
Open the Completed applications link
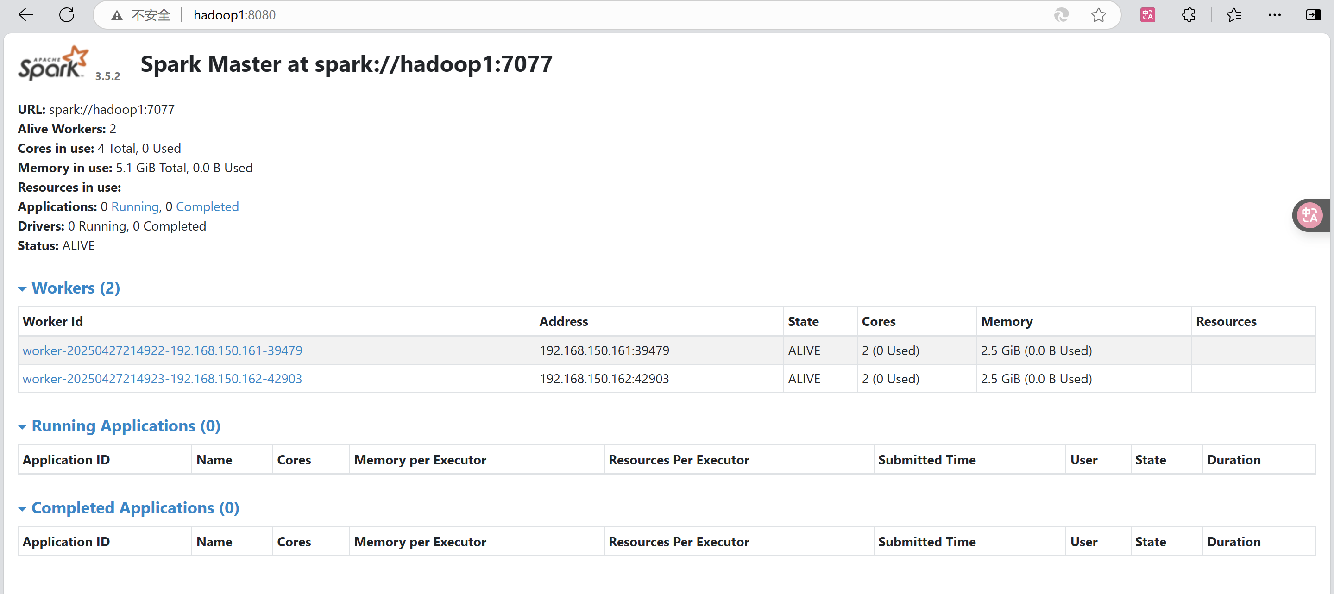[x=207, y=206]
